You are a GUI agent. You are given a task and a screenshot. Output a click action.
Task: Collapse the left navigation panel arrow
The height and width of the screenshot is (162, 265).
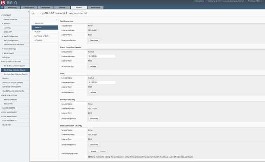tap(28, 12)
